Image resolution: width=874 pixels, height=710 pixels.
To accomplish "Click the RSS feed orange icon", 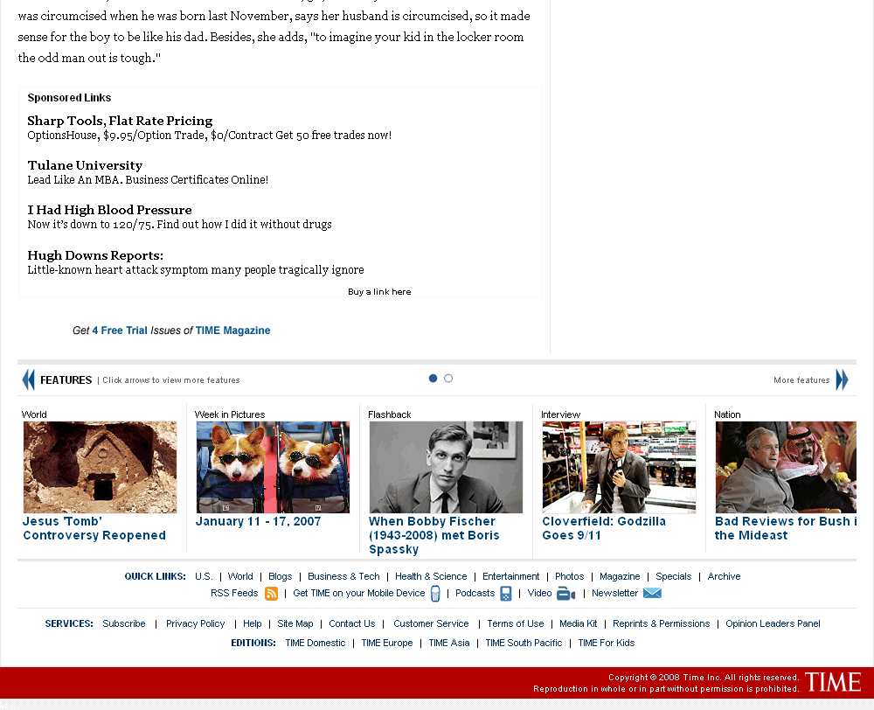I will click(x=272, y=594).
